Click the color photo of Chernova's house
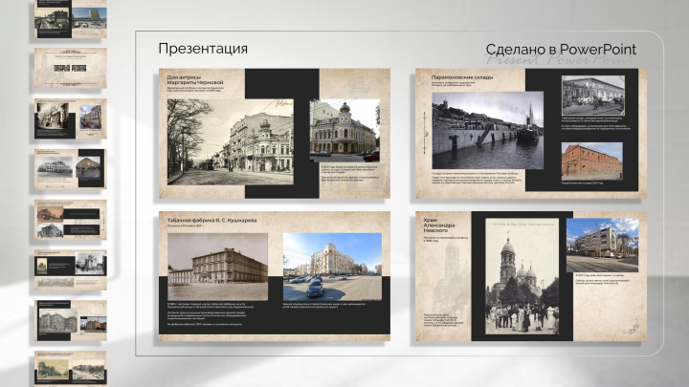This screenshot has height=387, width=689. coord(344,131)
